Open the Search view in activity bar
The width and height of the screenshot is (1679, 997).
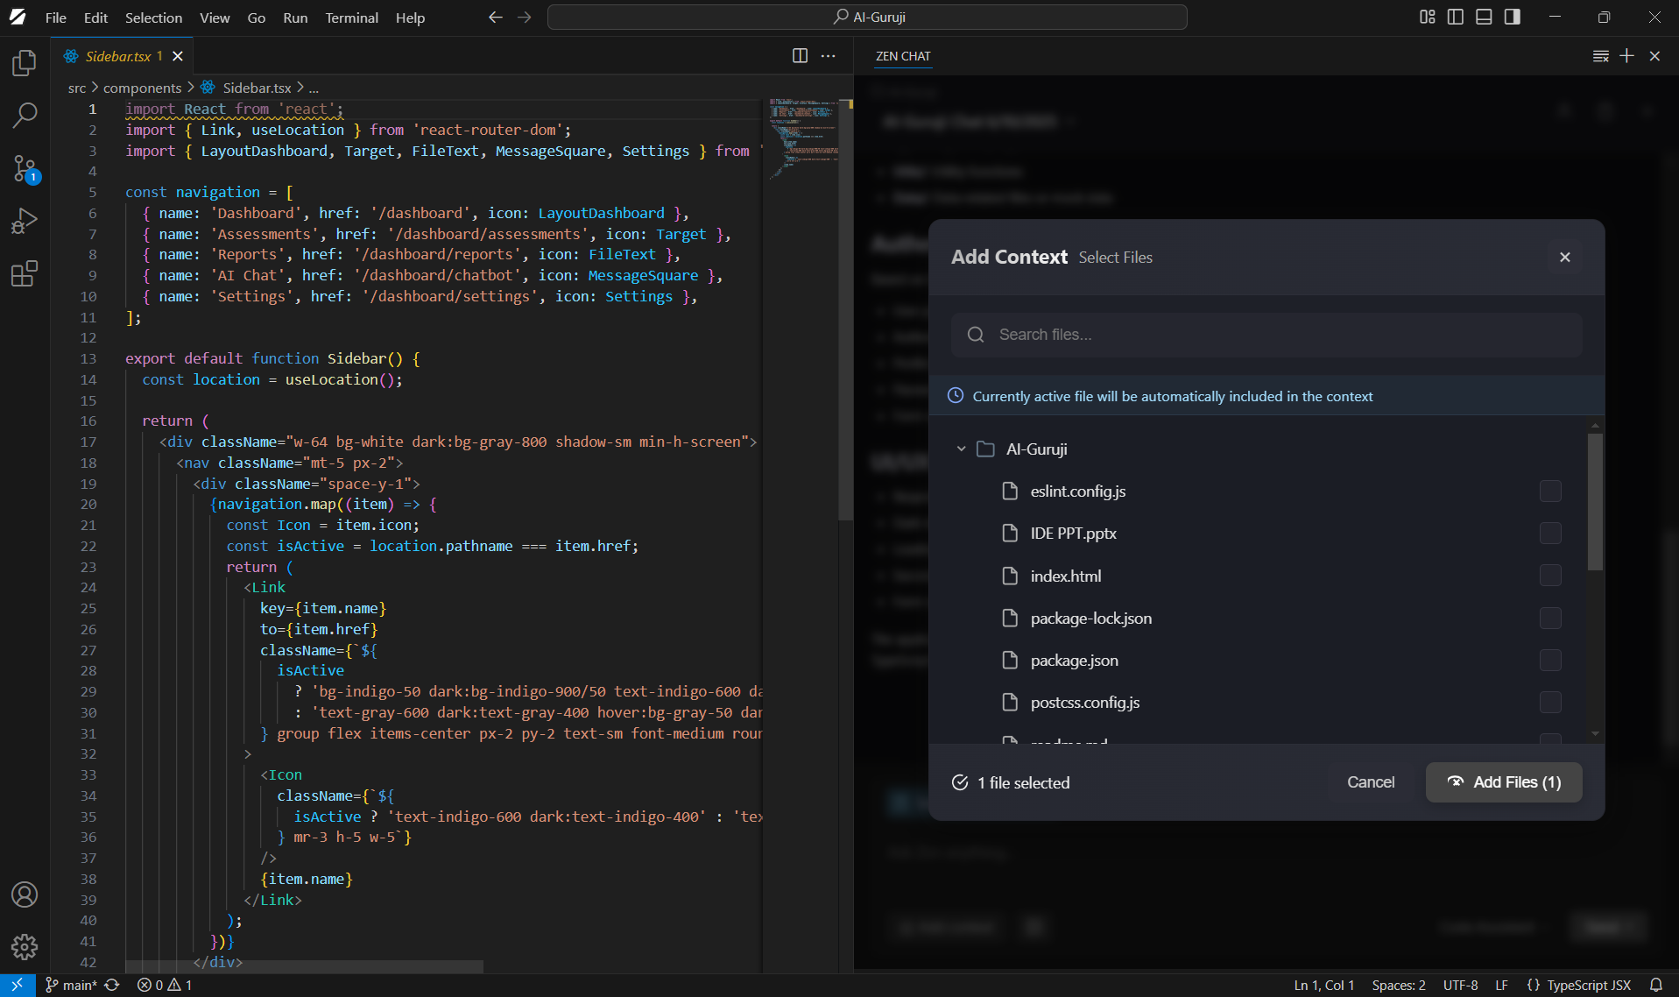(25, 115)
